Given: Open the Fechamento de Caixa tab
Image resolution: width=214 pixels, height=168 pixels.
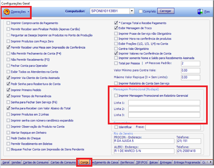Looking at the screenshot, I should click(105, 162).
